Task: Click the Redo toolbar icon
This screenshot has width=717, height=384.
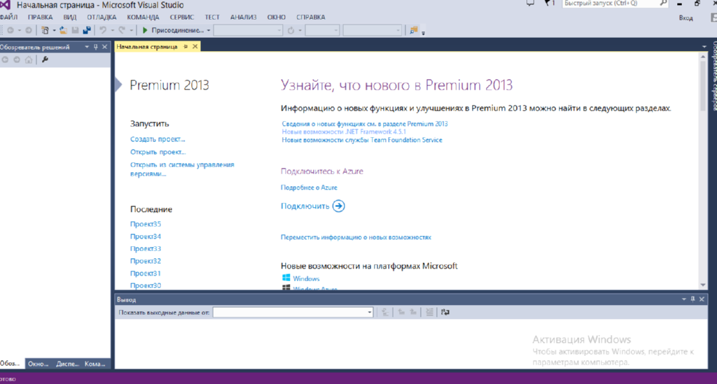Action: point(122,30)
